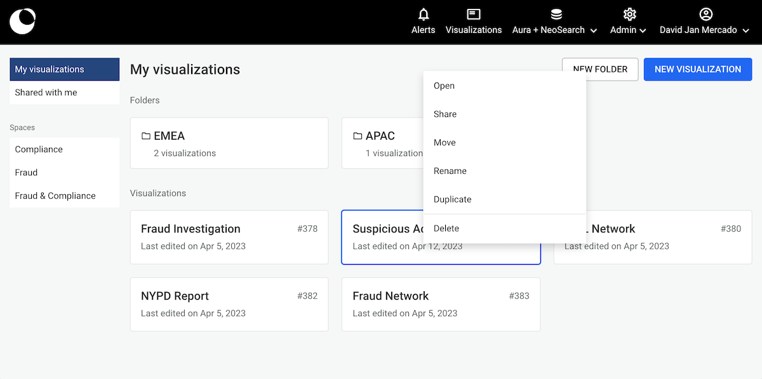
Task: Expand the Aura + NeoSearch dropdown chevron
Action: click(x=594, y=30)
